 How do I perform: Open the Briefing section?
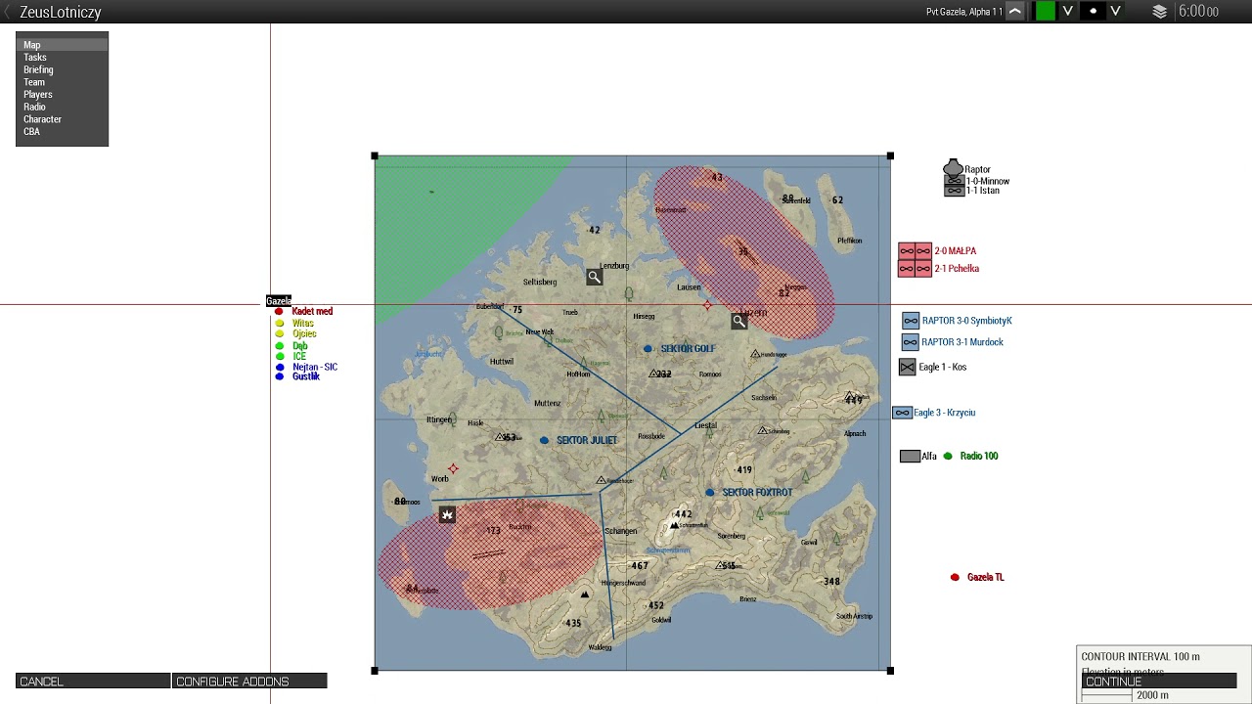tap(62, 70)
